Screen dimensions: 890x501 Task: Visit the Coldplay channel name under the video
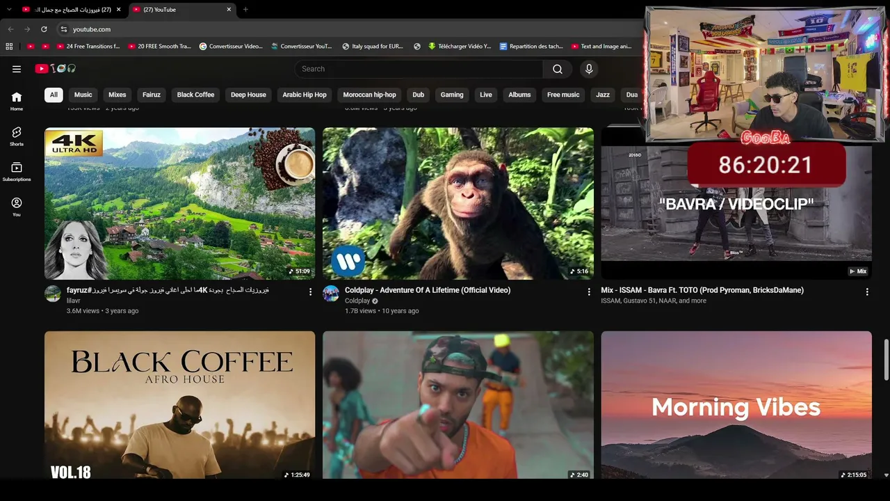click(x=357, y=301)
